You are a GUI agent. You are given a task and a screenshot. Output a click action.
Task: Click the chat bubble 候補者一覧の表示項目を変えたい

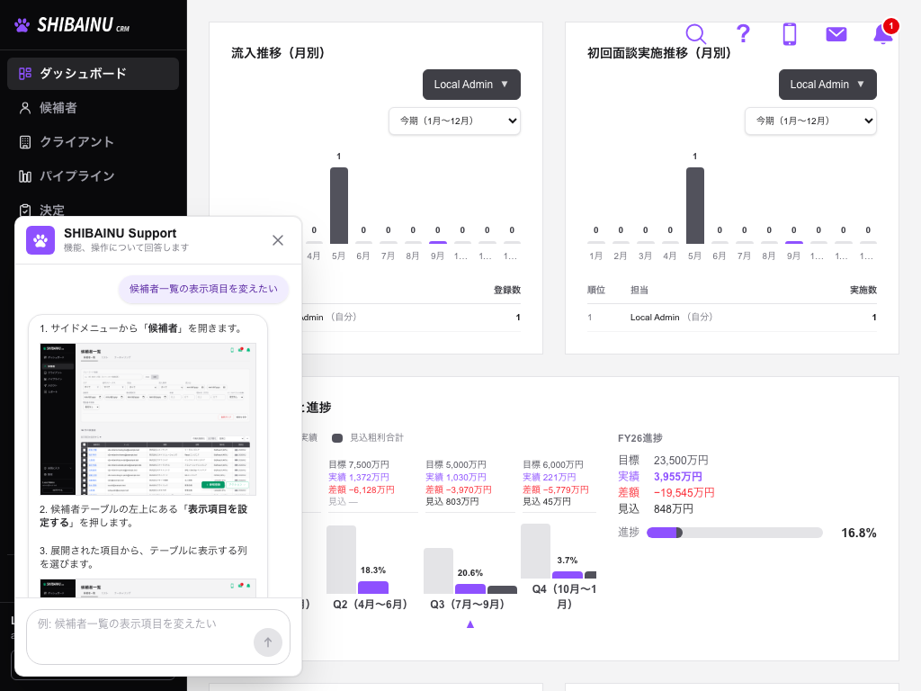203,289
